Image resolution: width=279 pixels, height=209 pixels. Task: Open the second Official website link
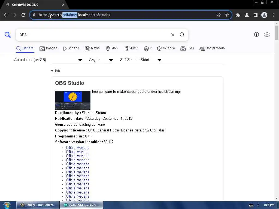pos(78,152)
